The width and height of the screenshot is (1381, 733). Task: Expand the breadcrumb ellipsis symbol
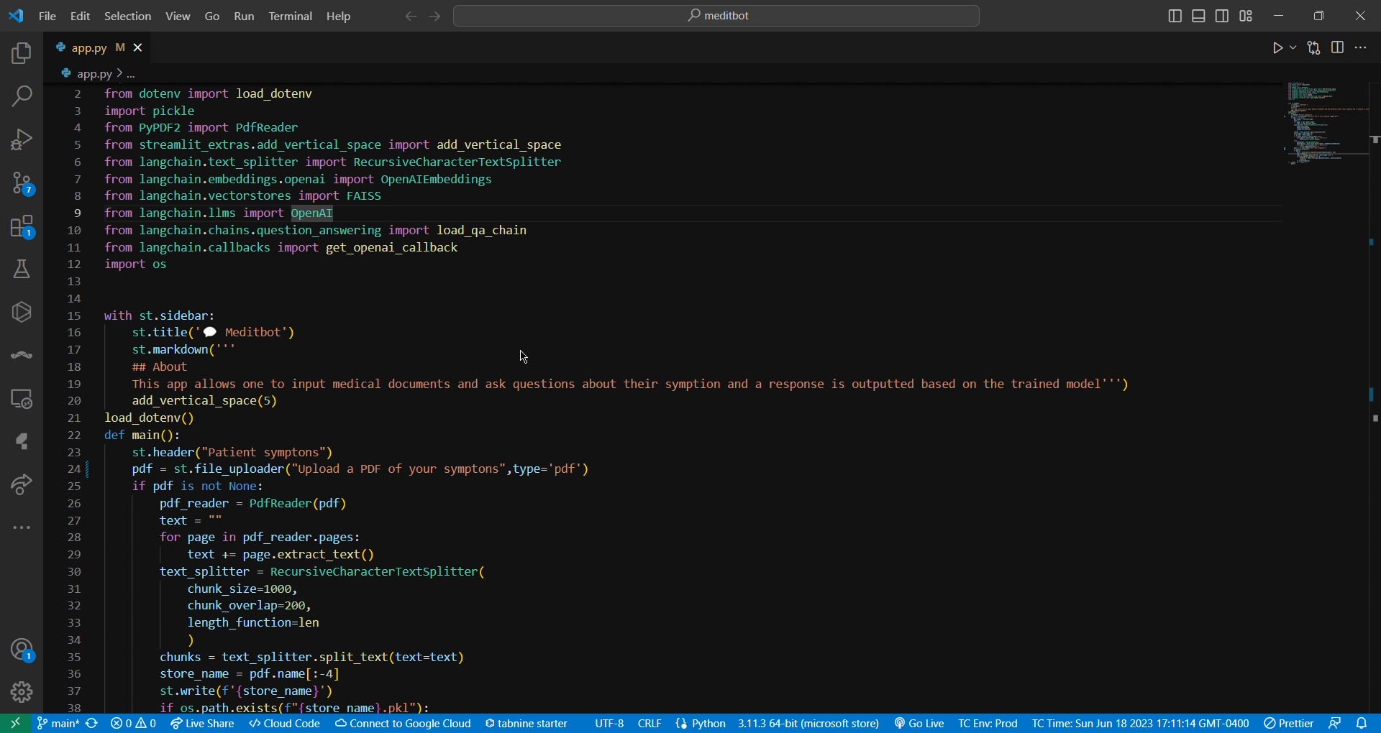coord(131,73)
